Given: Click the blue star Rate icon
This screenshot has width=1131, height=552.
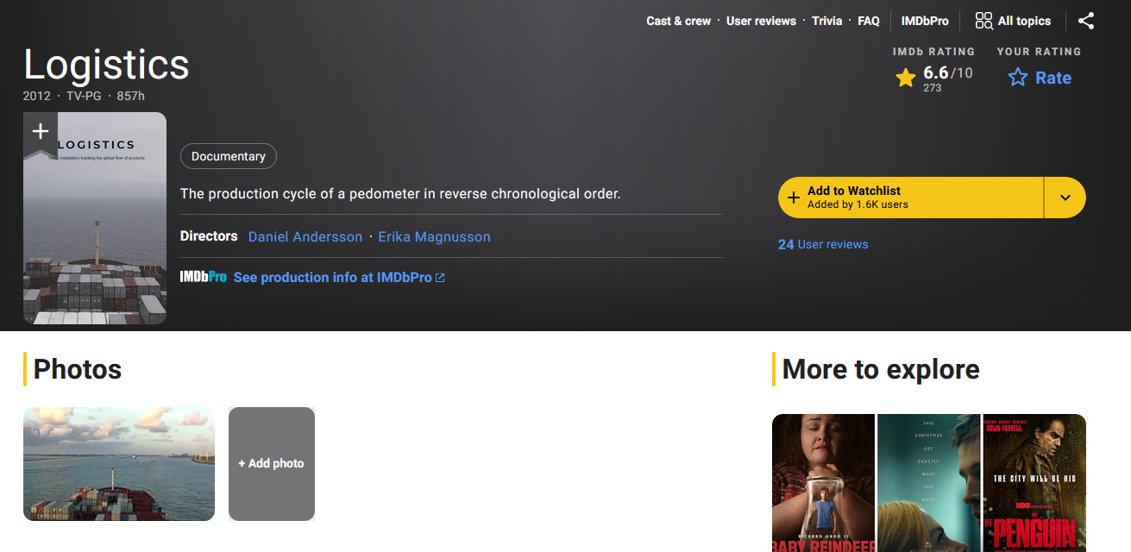Looking at the screenshot, I should point(1018,78).
